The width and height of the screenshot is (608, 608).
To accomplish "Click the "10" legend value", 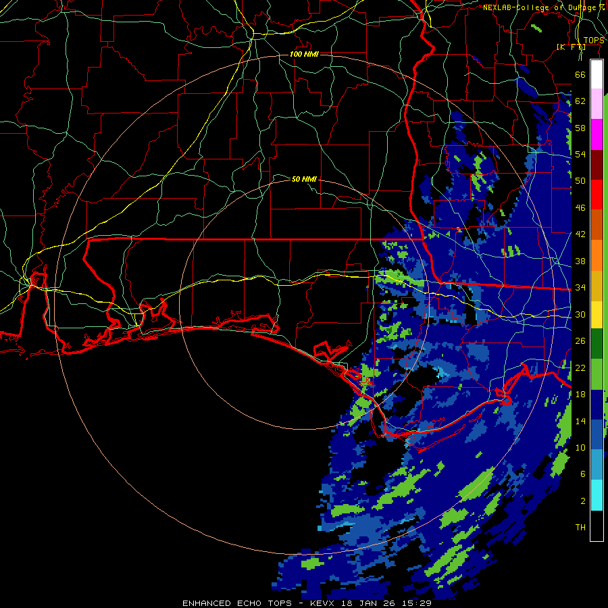I will tap(580, 447).
